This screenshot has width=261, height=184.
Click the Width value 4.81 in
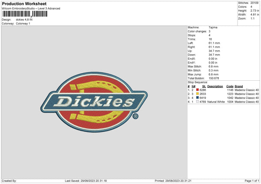click(255, 15)
